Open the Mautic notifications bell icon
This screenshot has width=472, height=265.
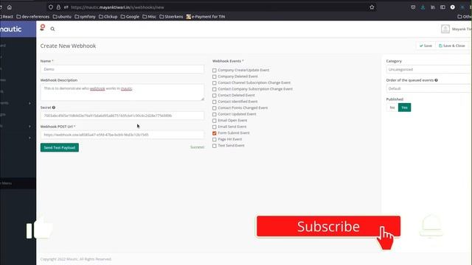click(43, 28)
